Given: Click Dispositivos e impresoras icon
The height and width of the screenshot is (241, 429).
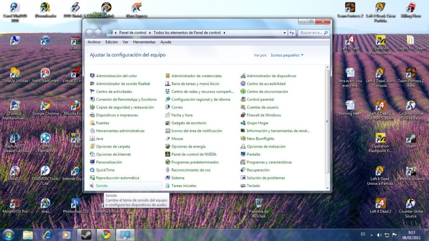Looking at the screenshot, I should coord(92,115).
